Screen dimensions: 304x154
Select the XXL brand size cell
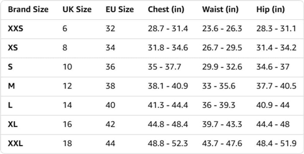15,144
